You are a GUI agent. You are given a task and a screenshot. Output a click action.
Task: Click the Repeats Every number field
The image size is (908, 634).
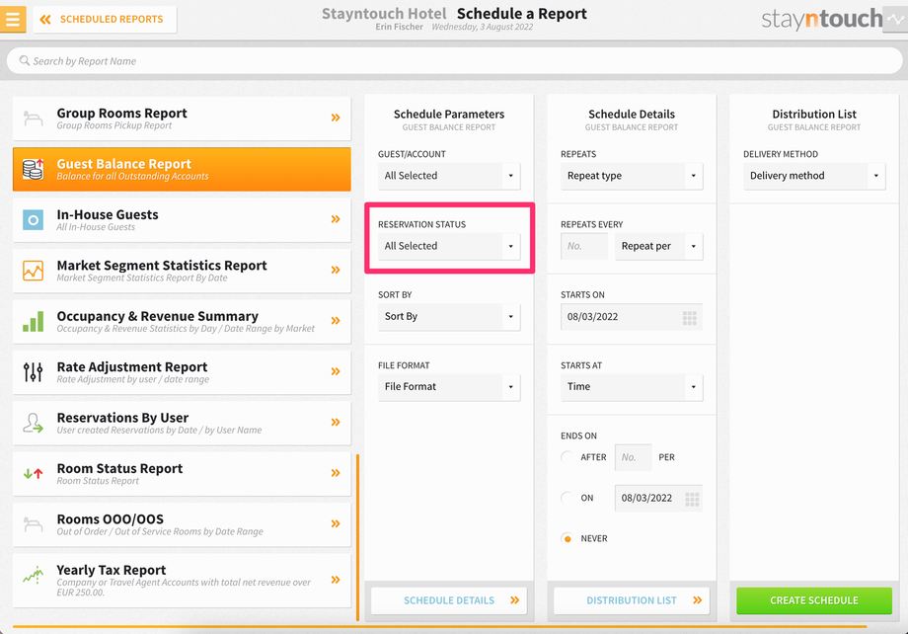point(583,246)
